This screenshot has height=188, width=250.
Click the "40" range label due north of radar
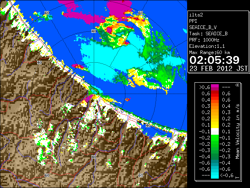[94, 31]
